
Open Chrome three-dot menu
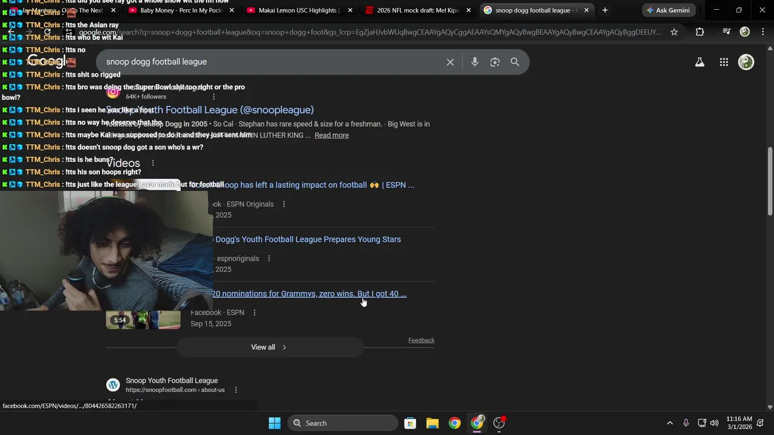(763, 32)
